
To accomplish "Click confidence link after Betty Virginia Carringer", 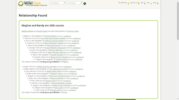I will pyautogui.click(x=67, y=67).
